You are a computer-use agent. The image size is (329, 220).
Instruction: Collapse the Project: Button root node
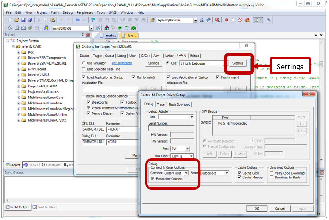click(7, 41)
